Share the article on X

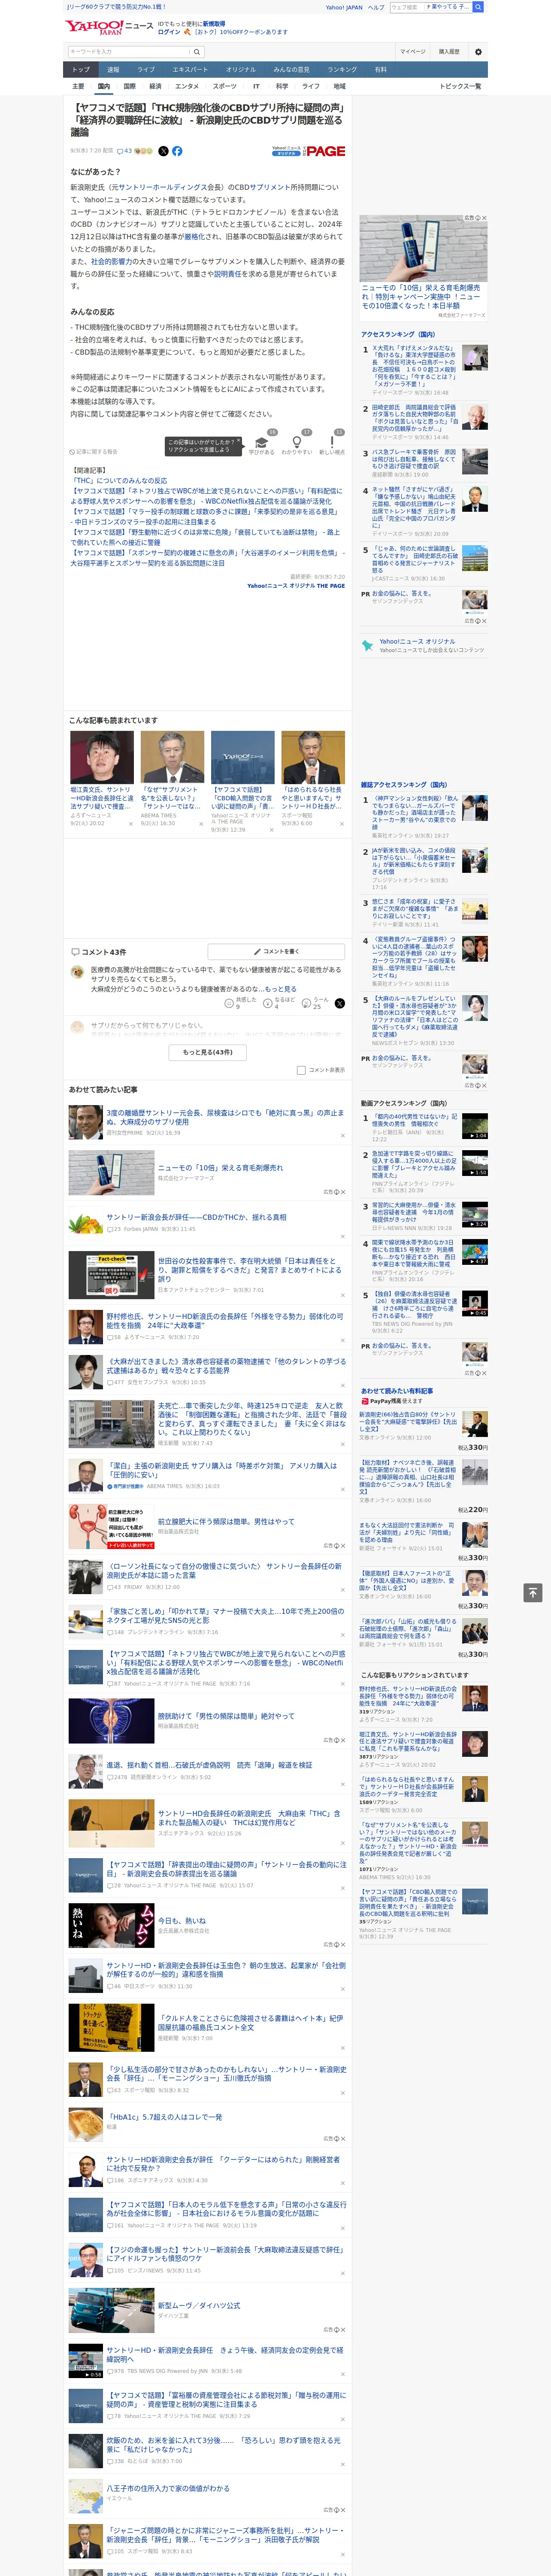click(163, 151)
